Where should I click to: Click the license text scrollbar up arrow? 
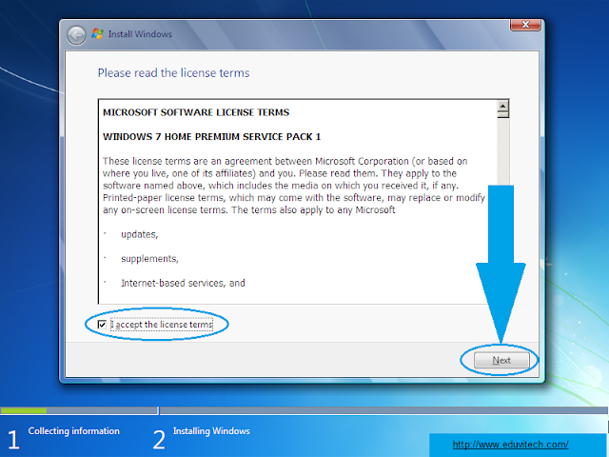[503, 106]
